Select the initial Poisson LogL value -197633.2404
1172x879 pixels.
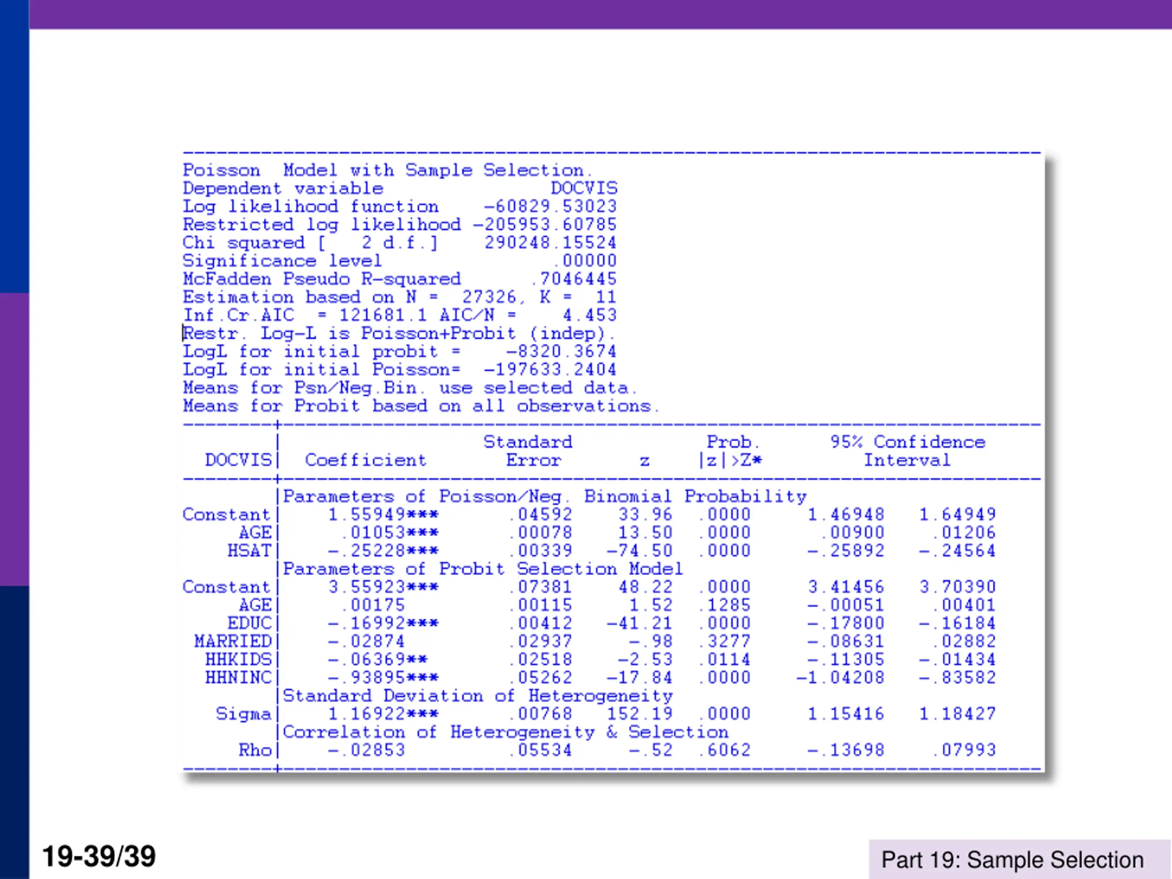[x=550, y=369]
